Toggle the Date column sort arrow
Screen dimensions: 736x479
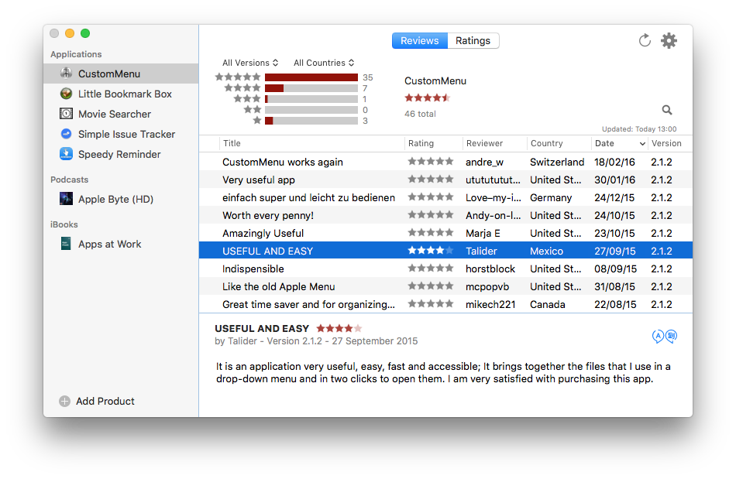[x=642, y=143]
